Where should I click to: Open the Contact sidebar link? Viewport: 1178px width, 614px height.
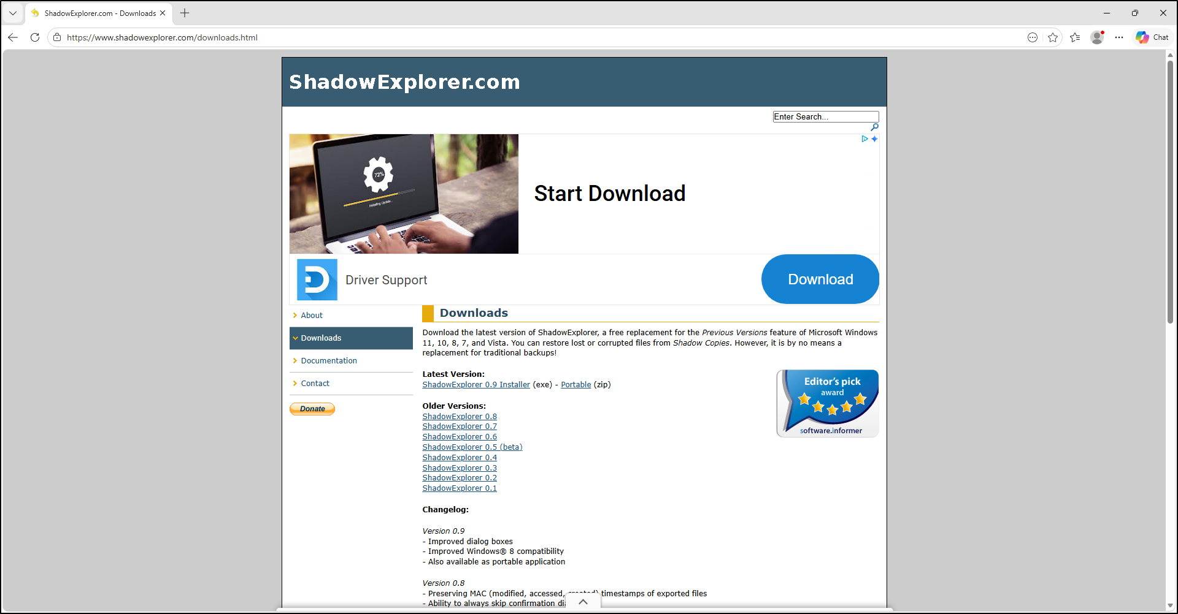pos(315,384)
